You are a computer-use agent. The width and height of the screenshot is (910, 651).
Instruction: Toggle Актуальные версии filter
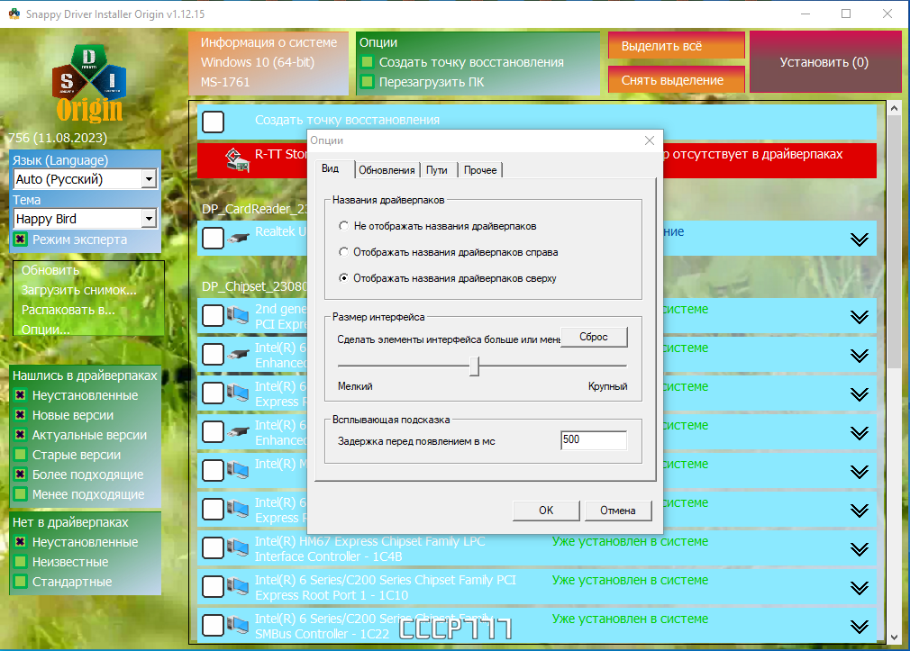(x=21, y=435)
